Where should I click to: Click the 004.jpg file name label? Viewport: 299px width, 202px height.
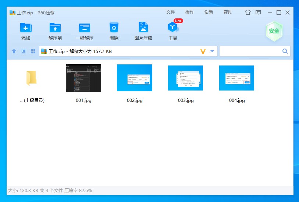[237, 100]
